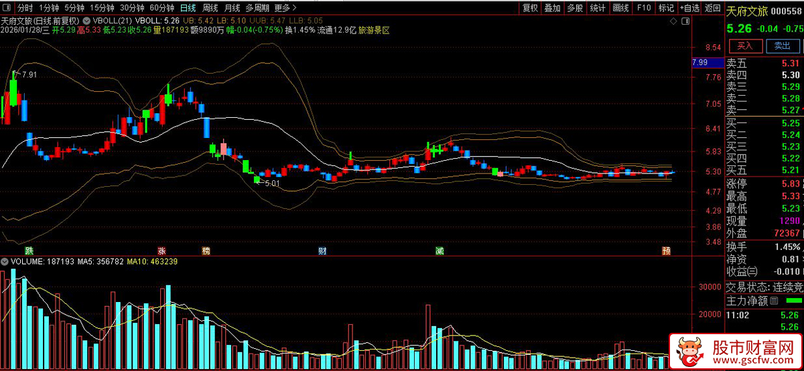Image resolution: width=804 pixels, height=371 pixels.
Task: Click the detail icon next to 收益
Action: (752, 271)
